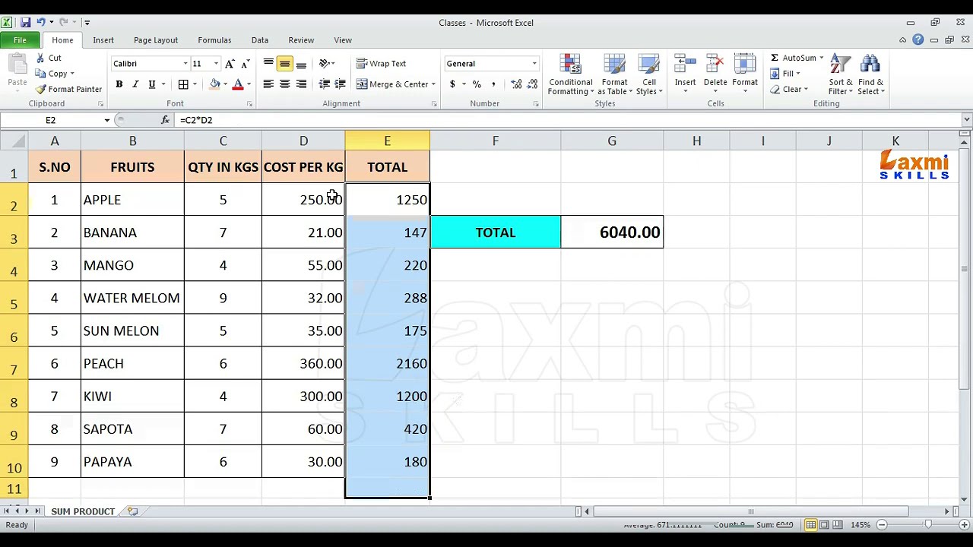The height and width of the screenshot is (547, 973).
Task: Increase indent in Alignment group
Action: 340,84
